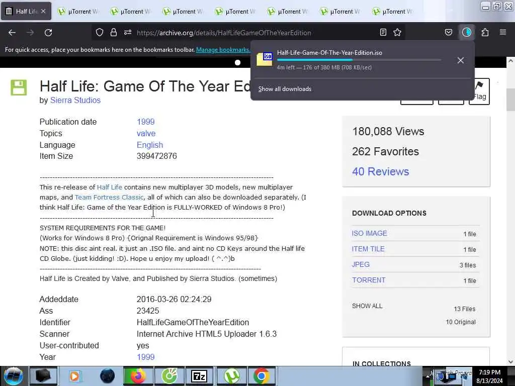Screen dimensions: 515x386
Task: Click Addeddate value 2016-03-26 02:24:29
Action: click(174, 300)
